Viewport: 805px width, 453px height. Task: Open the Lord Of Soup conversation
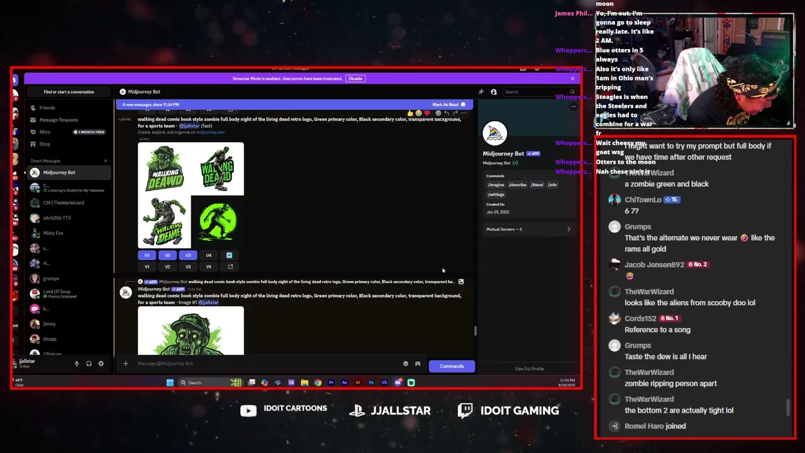tap(69, 293)
